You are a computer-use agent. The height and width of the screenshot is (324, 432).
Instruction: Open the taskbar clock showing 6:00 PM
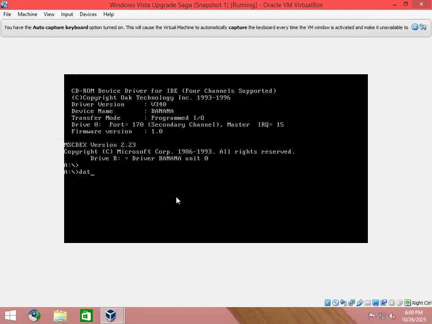[x=413, y=316]
